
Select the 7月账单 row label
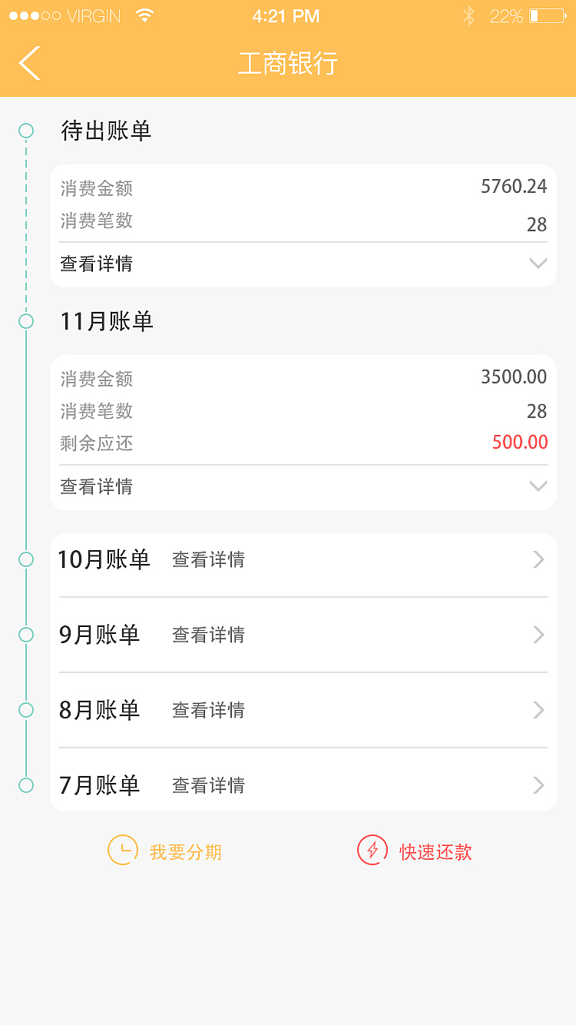click(x=100, y=785)
